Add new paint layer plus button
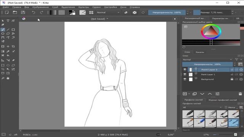The height and width of the screenshot is (137, 244). click(185, 94)
